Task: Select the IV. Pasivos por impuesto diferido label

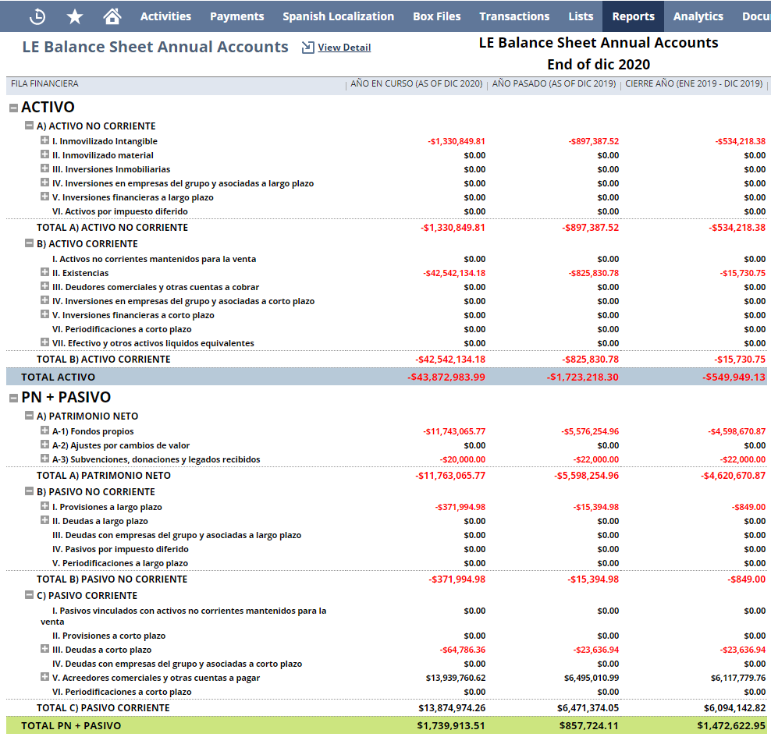Action: 120,549
